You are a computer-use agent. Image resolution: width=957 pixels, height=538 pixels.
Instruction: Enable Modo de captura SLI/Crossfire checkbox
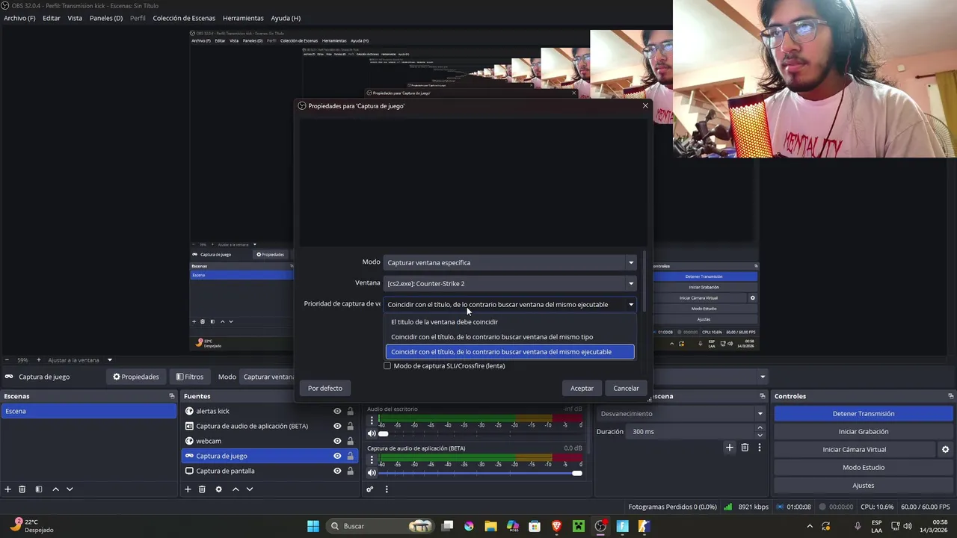pyautogui.click(x=387, y=366)
